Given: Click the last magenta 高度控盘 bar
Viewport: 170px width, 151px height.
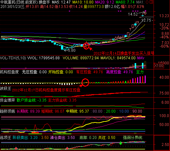Looking at the screenshot, I should (145, 79).
